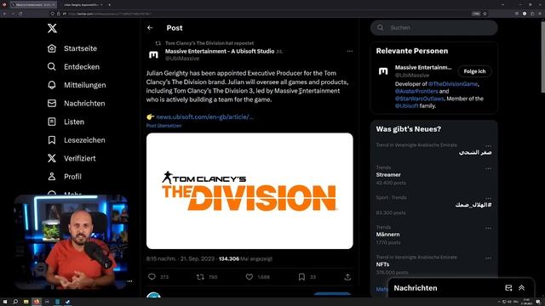The image size is (545, 306).
Task: Open Lesezeichen bookmarks
Action: click(84, 140)
